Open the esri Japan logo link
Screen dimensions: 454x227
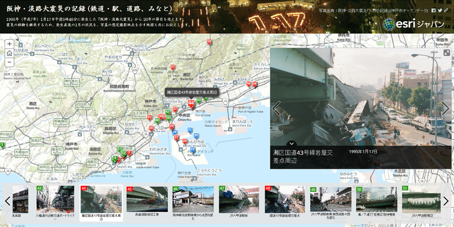(x=414, y=24)
